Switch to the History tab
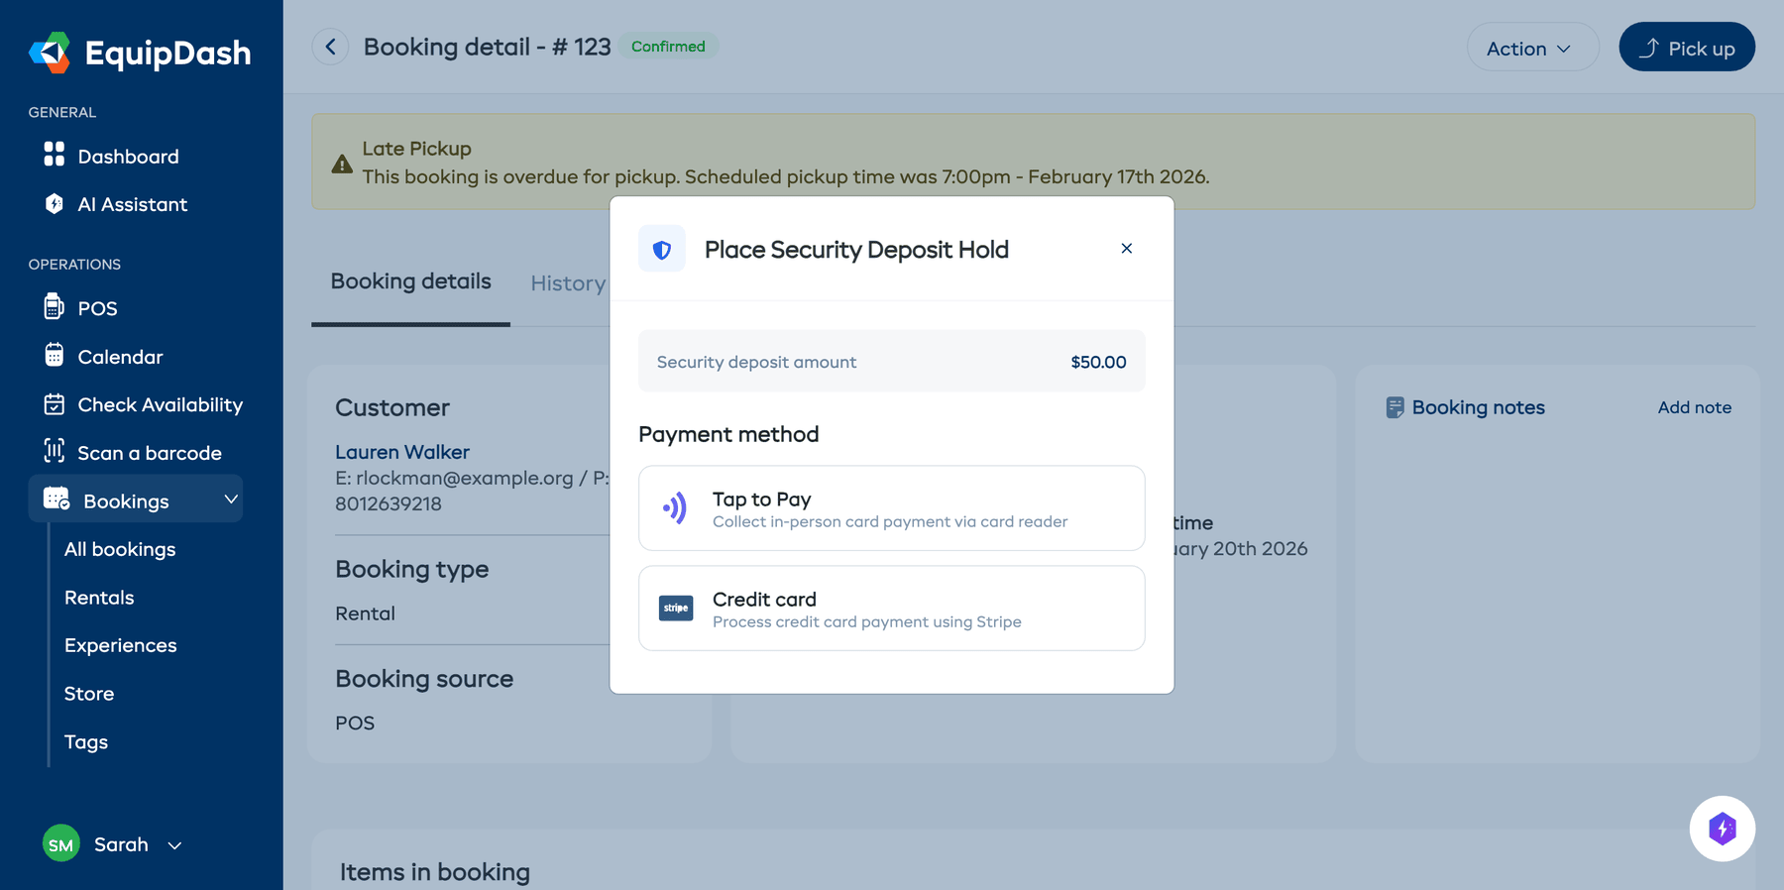The height and width of the screenshot is (890, 1784). (568, 283)
